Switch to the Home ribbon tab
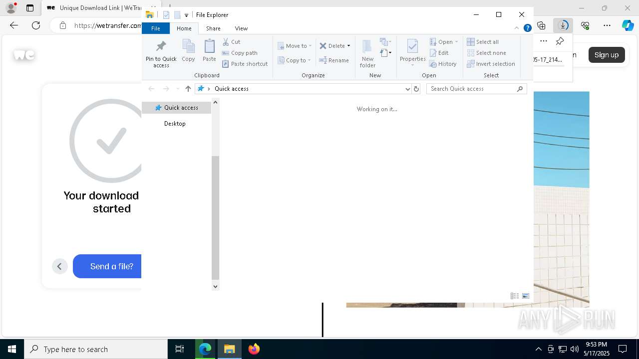 coord(184,28)
